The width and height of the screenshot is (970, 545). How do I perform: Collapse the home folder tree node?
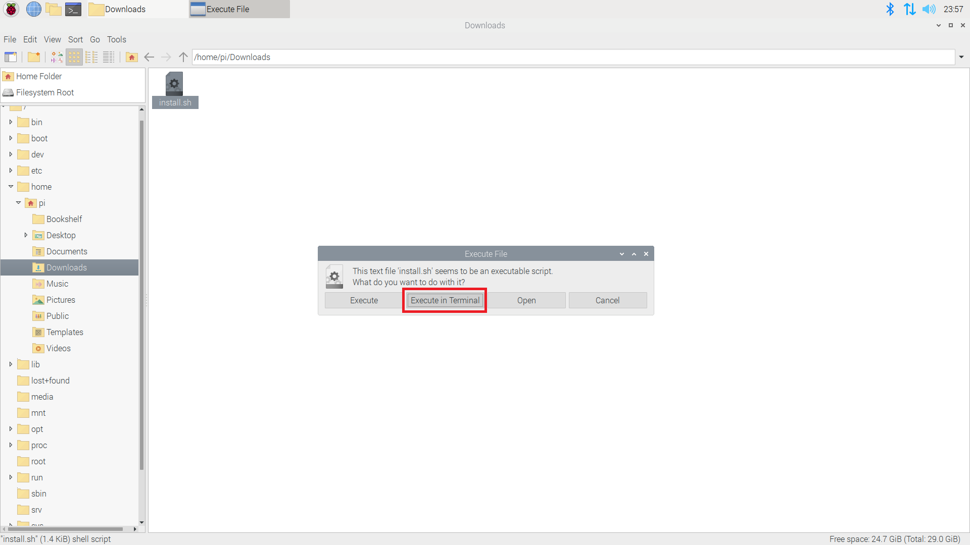11,187
